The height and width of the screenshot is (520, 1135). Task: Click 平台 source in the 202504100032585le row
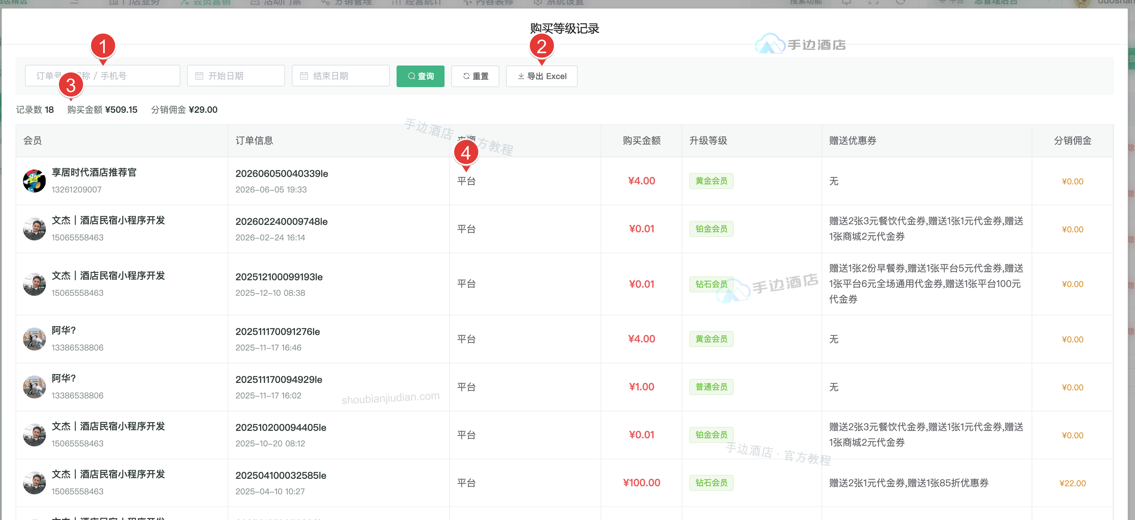tap(466, 483)
